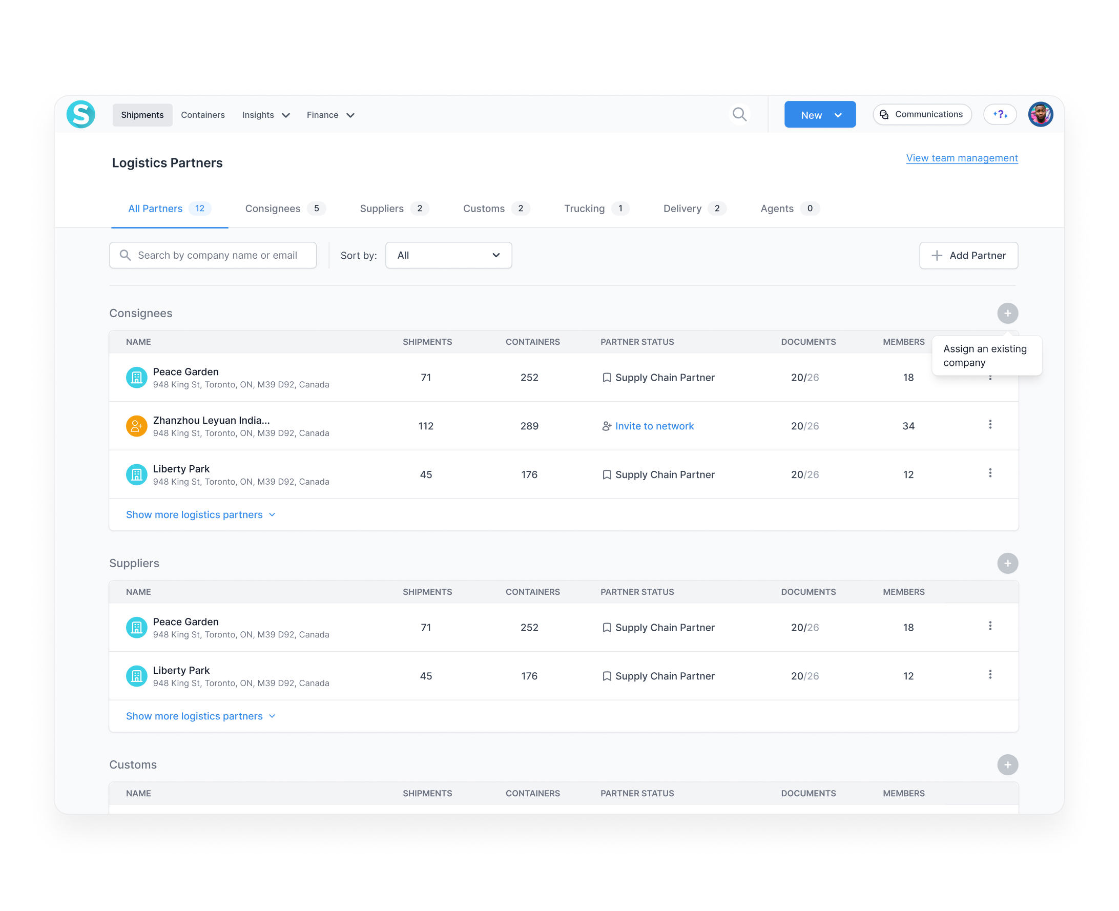Click the 112 shipments value for Zhanzhou
This screenshot has width=1119, height=911.
425,426
